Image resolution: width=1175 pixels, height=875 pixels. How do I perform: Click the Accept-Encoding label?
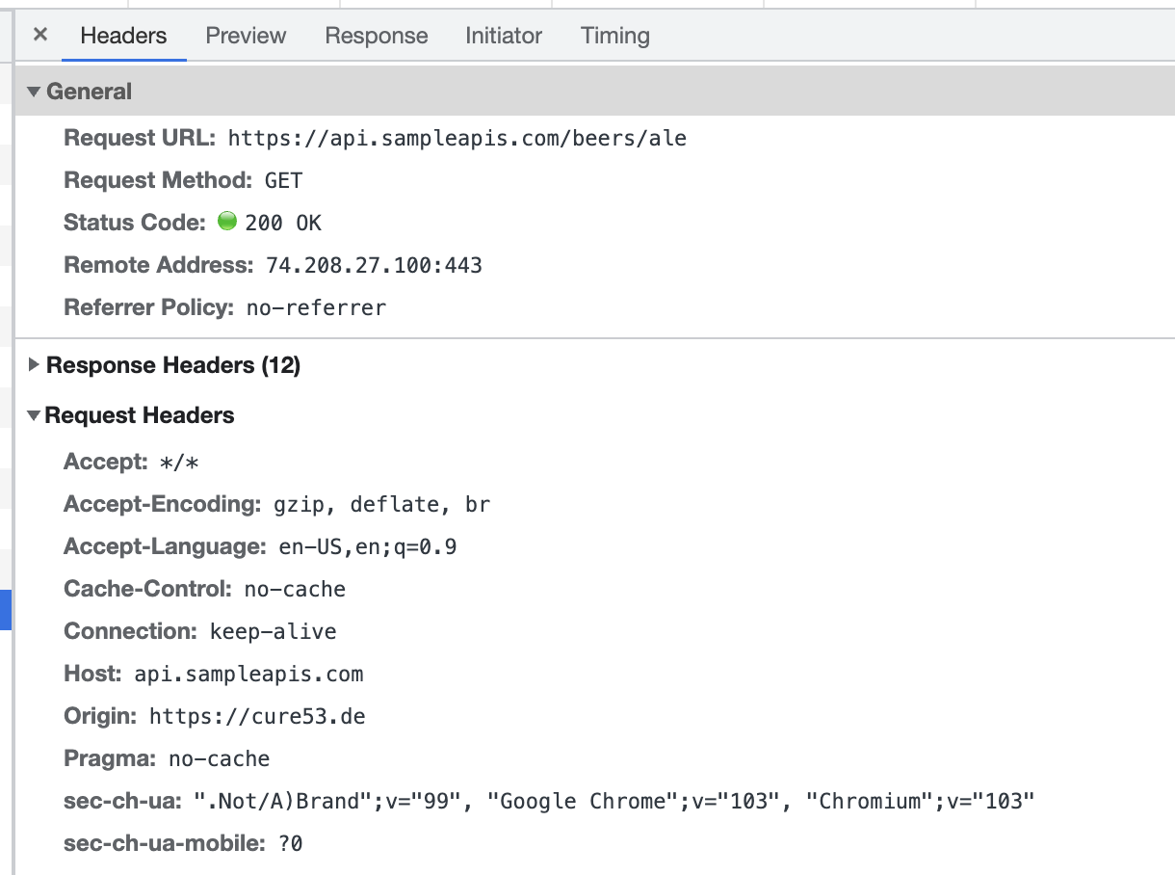(163, 504)
